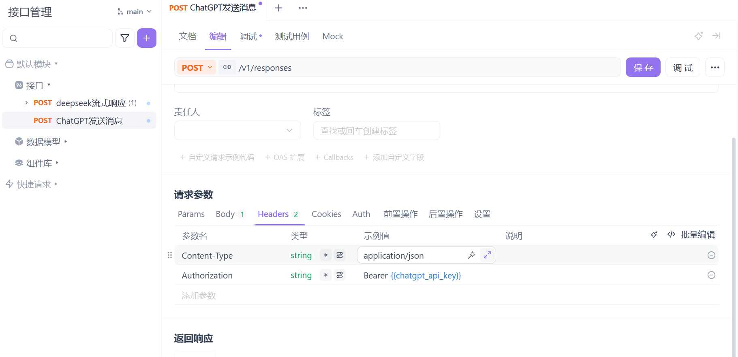Click 批量编辑 bulk edit link

point(691,235)
